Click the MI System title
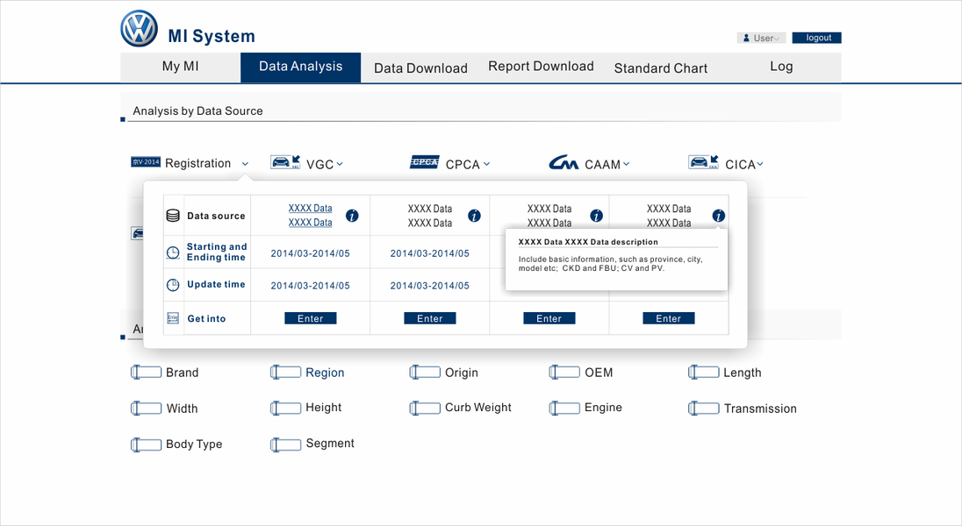Screen dimensions: 962x526 pos(212,36)
